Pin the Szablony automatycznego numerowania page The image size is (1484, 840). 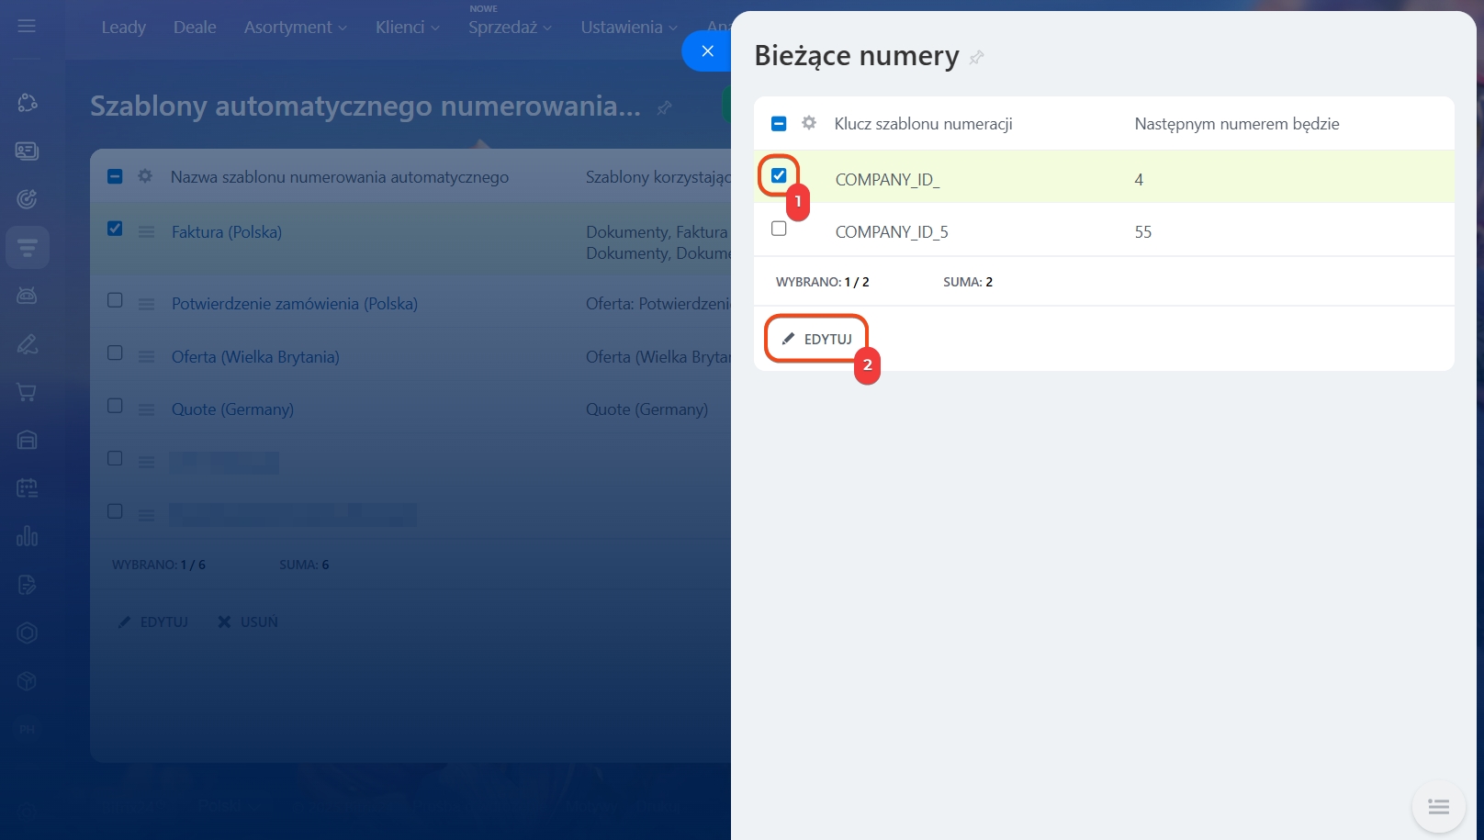664,107
